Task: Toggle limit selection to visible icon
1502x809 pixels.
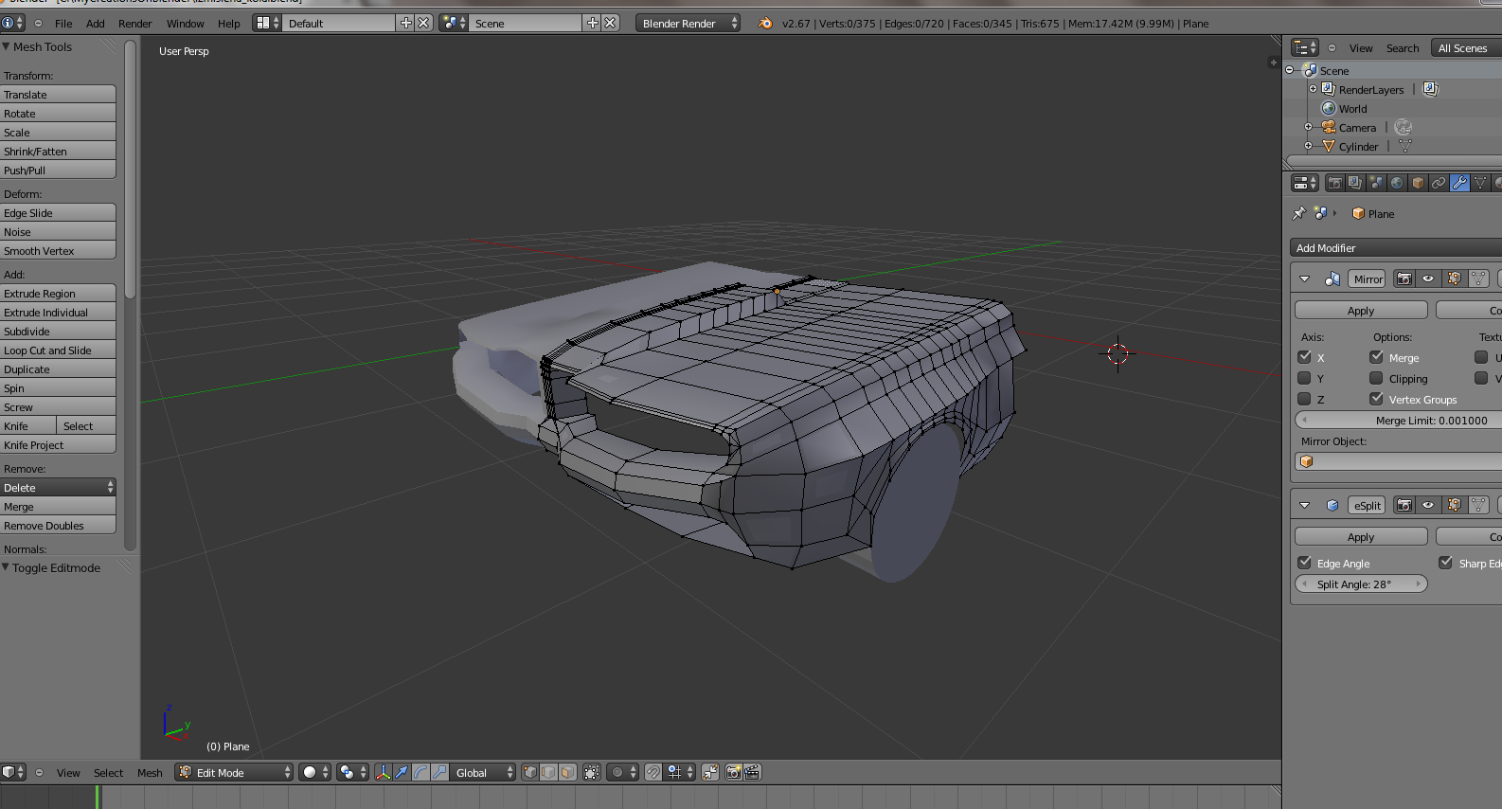Action: [592, 772]
